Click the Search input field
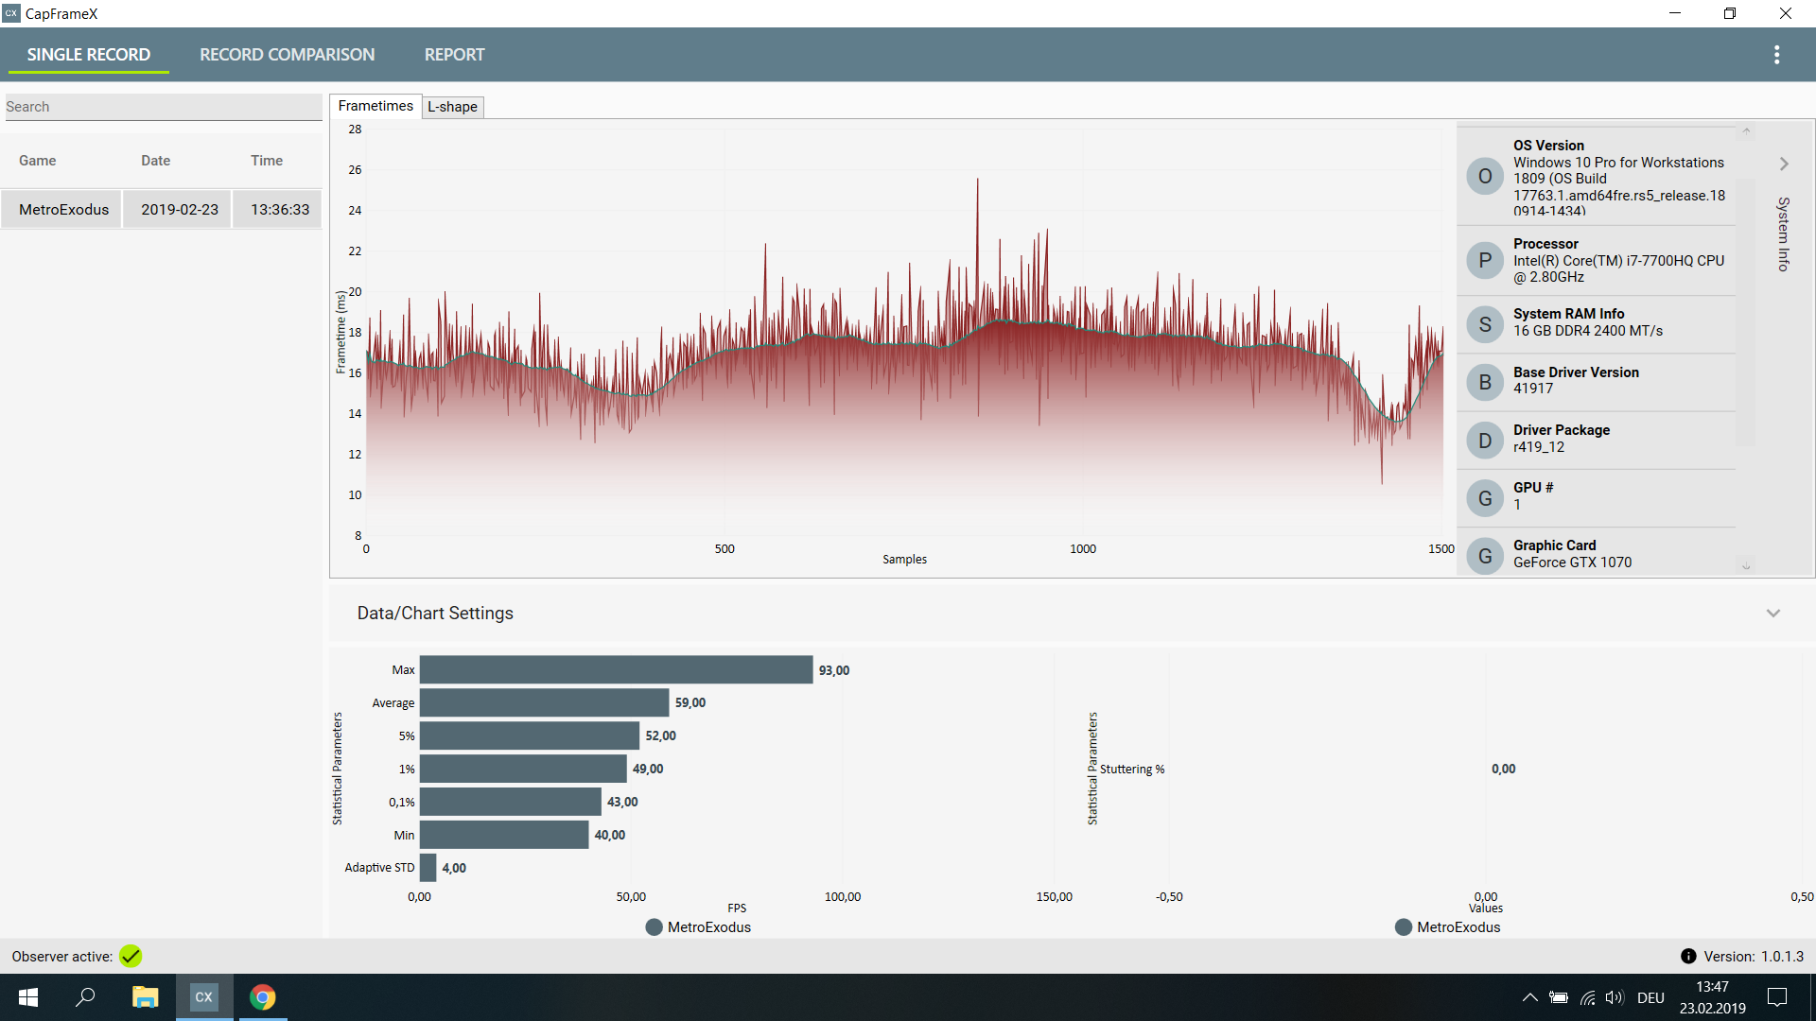This screenshot has width=1816, height=1021. click(x=163, y=107)
